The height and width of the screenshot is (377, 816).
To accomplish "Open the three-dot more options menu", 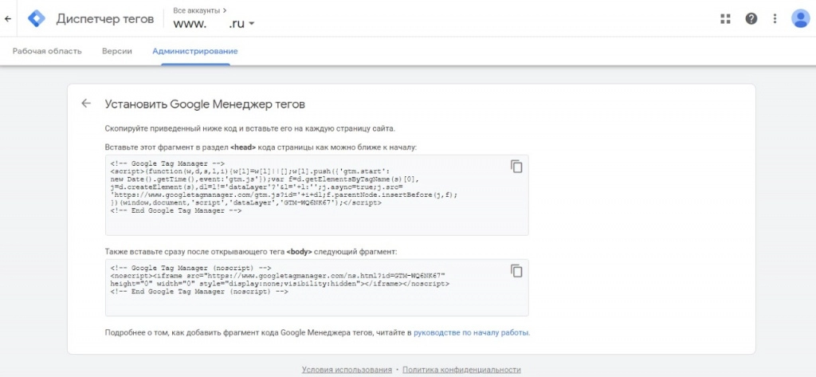I will coord(775,19).
